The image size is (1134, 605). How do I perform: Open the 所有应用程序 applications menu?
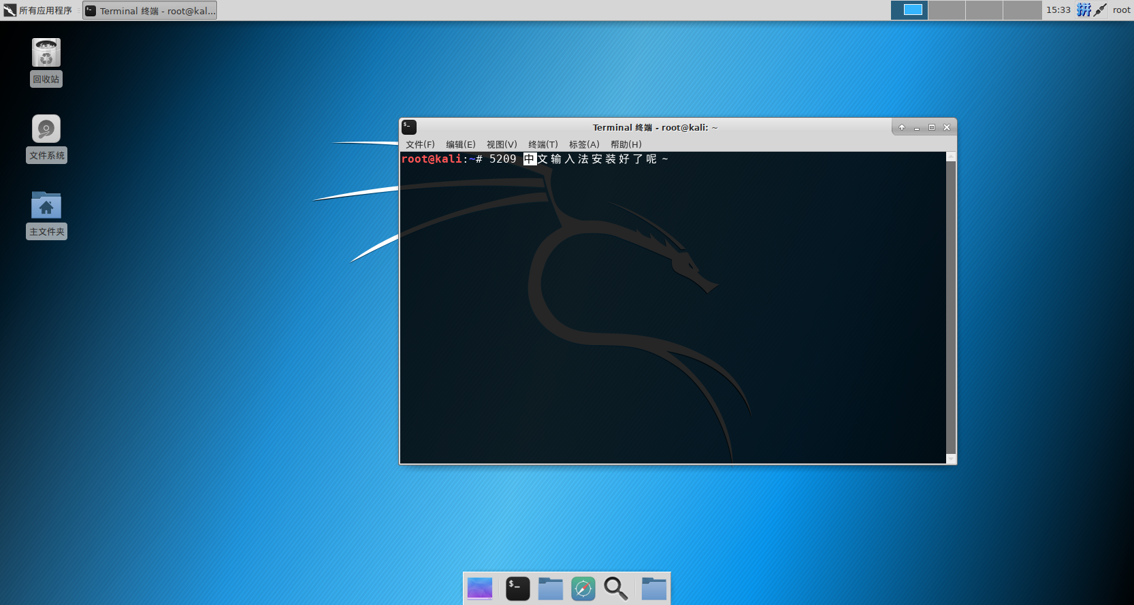pyautogui.click(x=38, y=10)
